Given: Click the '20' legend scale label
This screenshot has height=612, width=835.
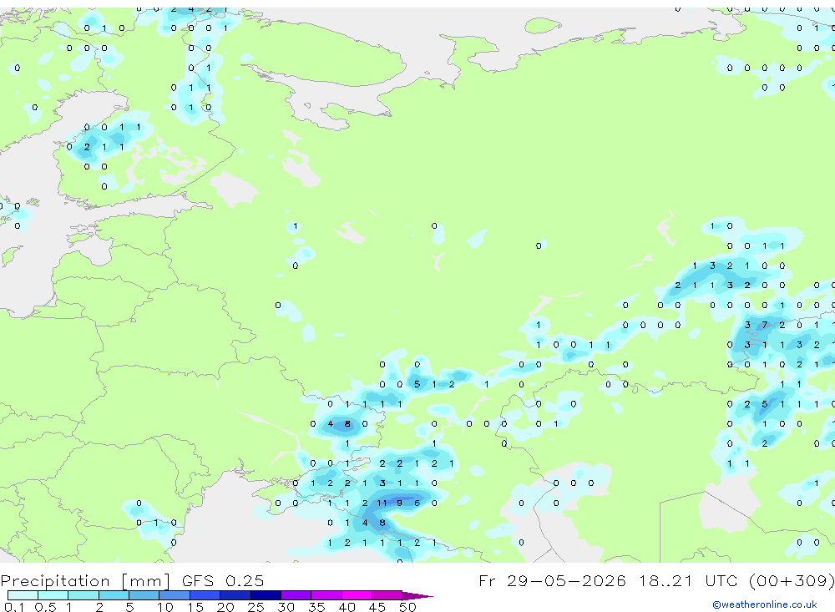Looking at the screenshot, I should click(x=225, y=607).
